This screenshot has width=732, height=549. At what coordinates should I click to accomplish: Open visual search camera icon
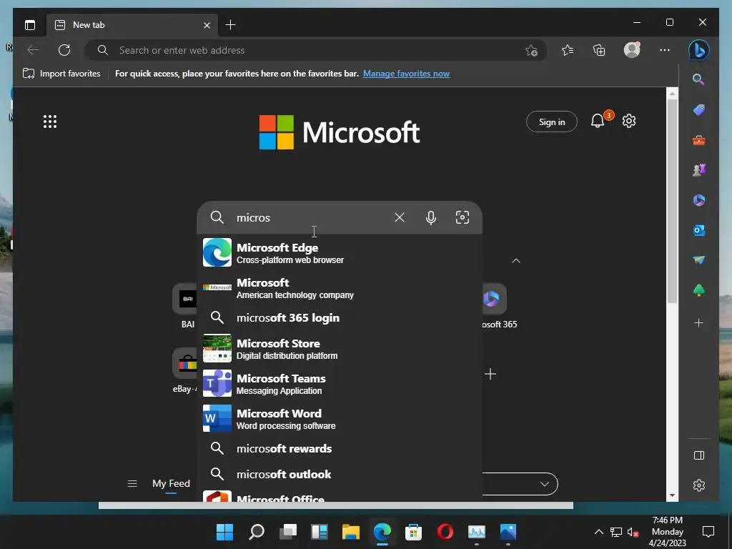(463, 217)
